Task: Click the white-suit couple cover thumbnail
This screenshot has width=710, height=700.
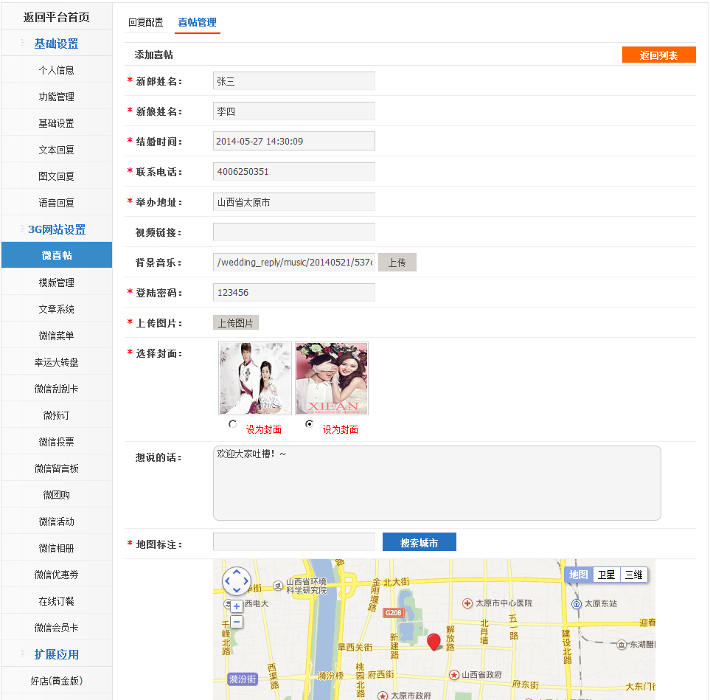Action: pos(255,378)
